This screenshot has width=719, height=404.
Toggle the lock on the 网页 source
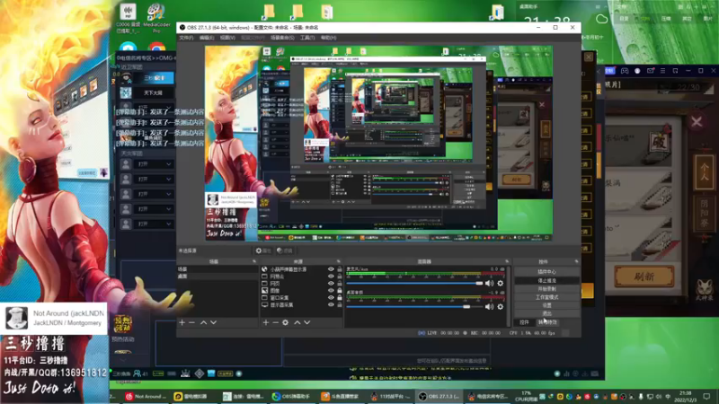(340, 284)
